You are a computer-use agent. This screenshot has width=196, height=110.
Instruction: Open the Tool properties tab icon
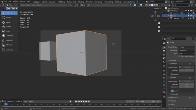pos(164,43)
